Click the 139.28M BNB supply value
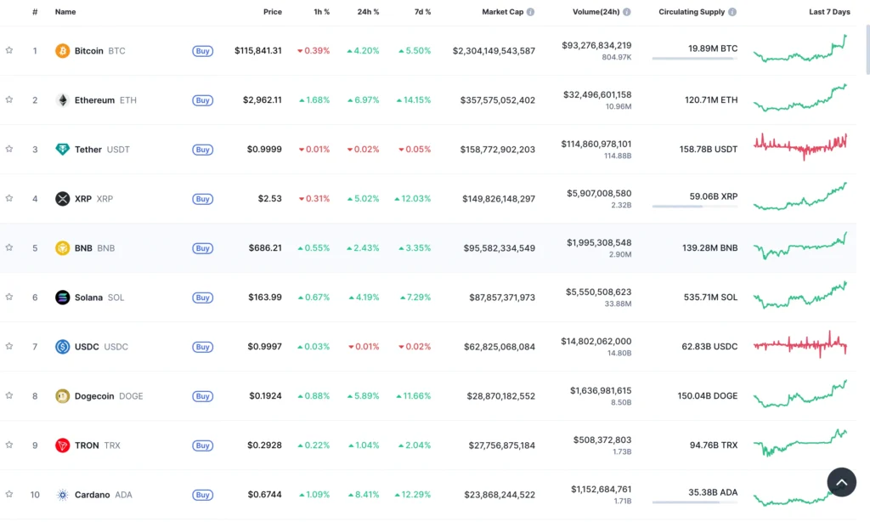Screen dimensions: 870x522 coord(709,248)
